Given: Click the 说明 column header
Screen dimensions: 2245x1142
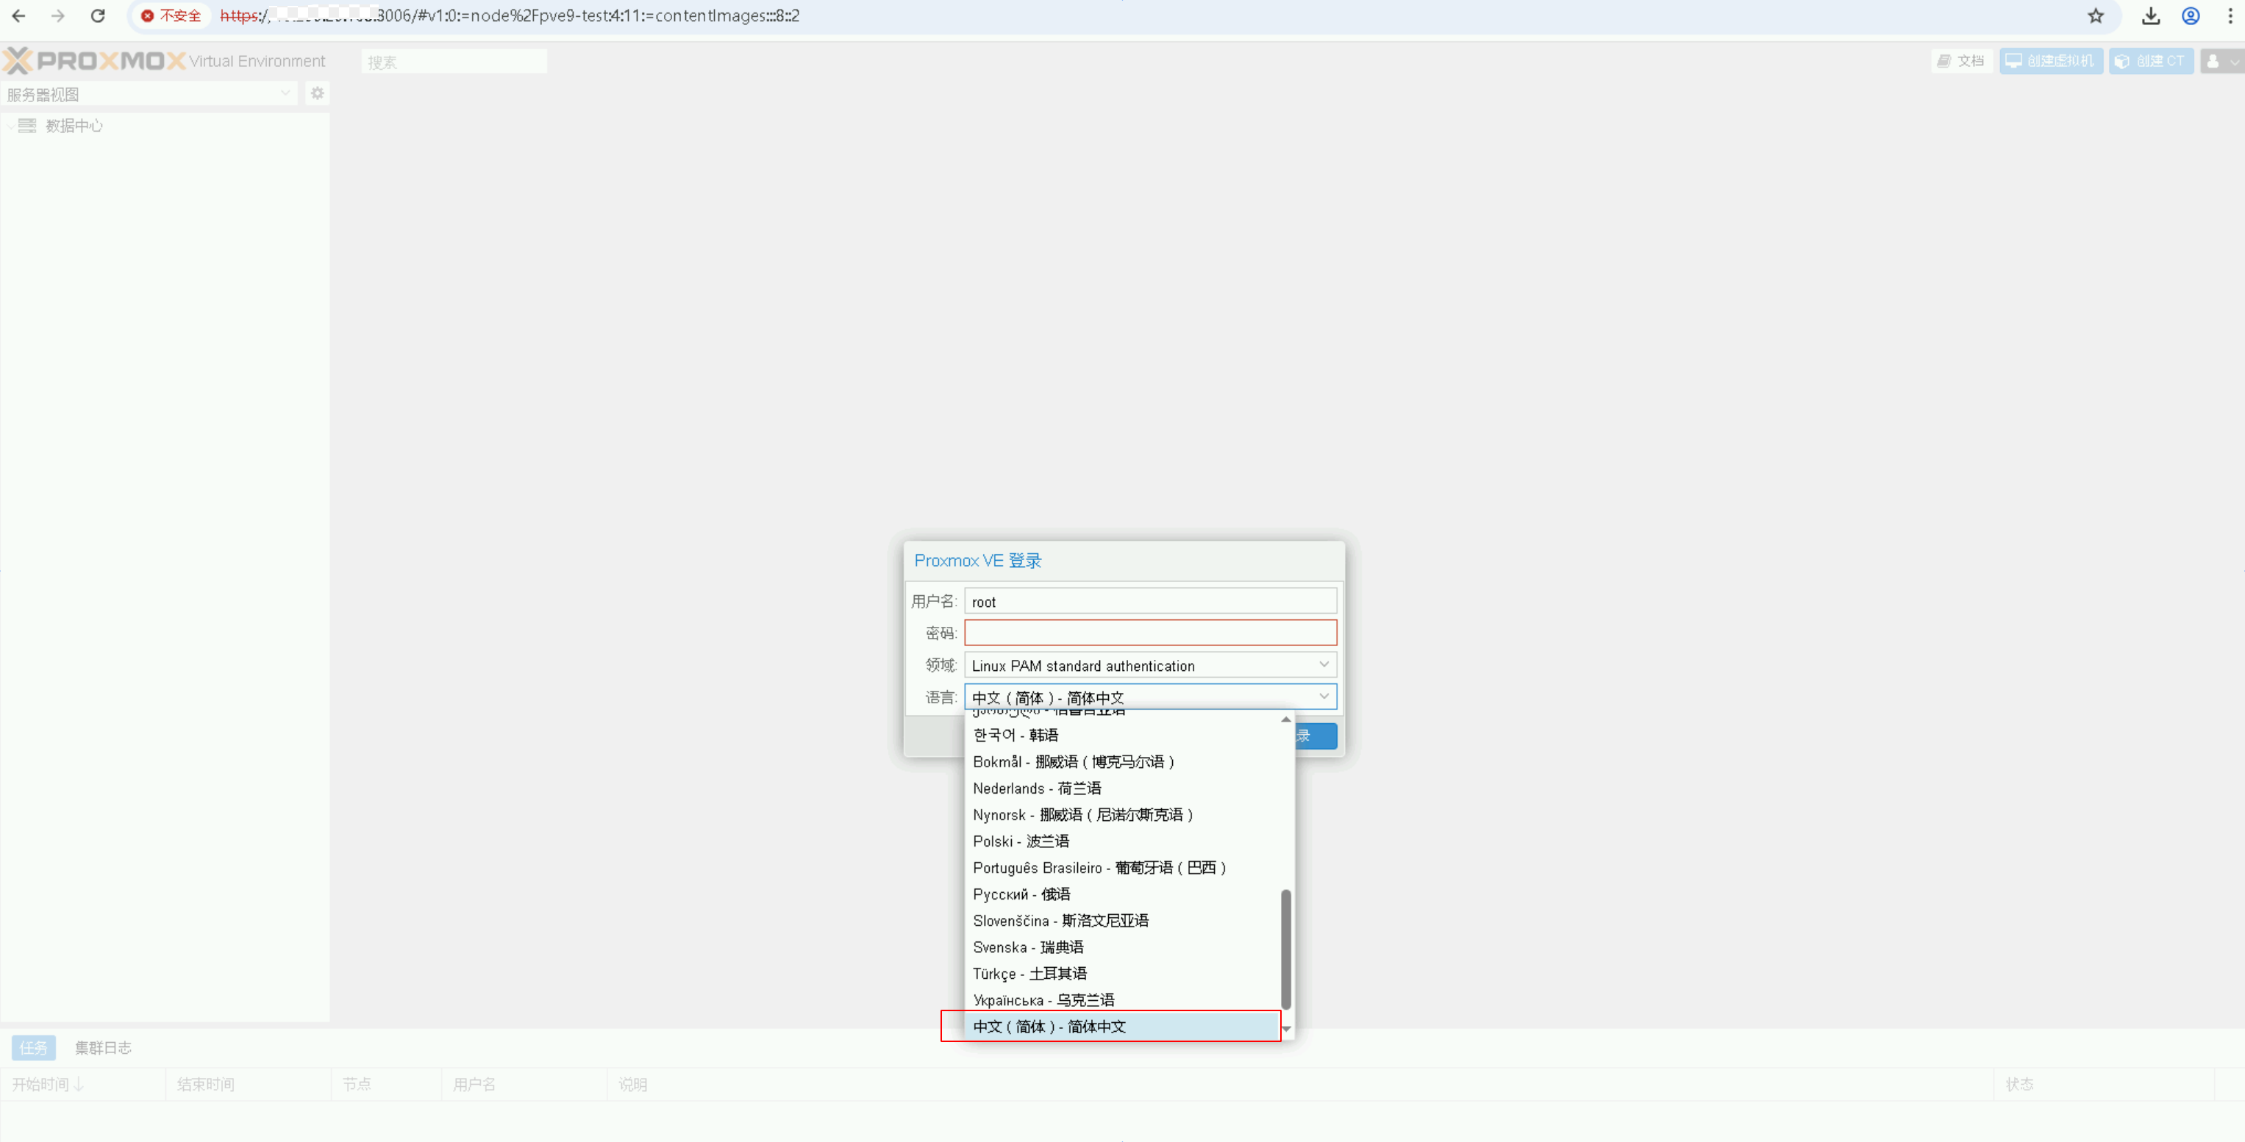Looking at the screenshot, I should click(1300, 1084).
